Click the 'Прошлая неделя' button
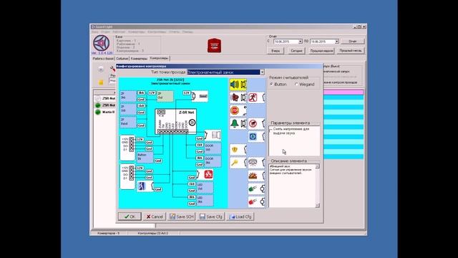Image resolution: width=458 pixels, height=258 pixels. click(x=321, y=51)
